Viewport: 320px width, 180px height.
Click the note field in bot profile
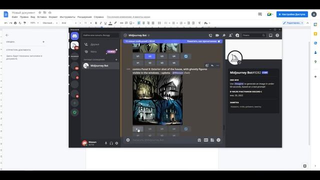click(253, 106)
